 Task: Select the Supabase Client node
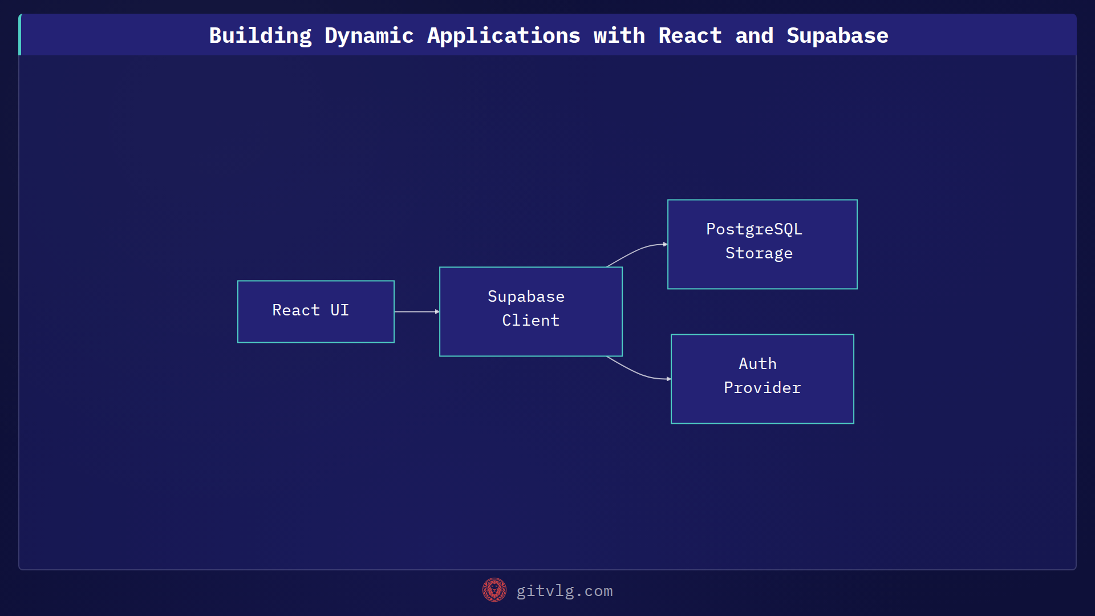531,311
